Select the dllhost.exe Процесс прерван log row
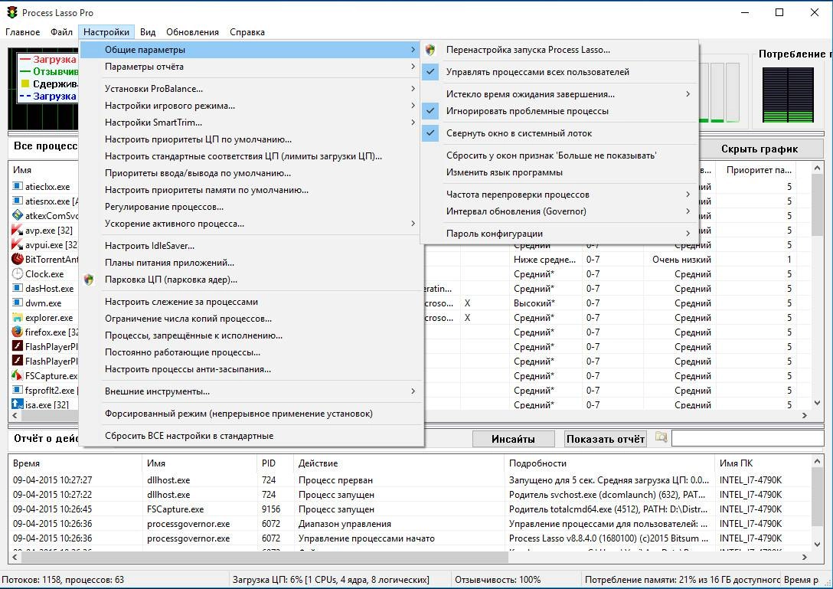This screenshot has width=833, height=589. point(410,480)
